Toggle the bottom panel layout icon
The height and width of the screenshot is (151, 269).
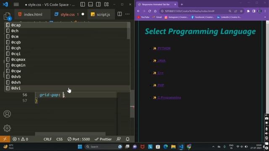pos(90,5)
